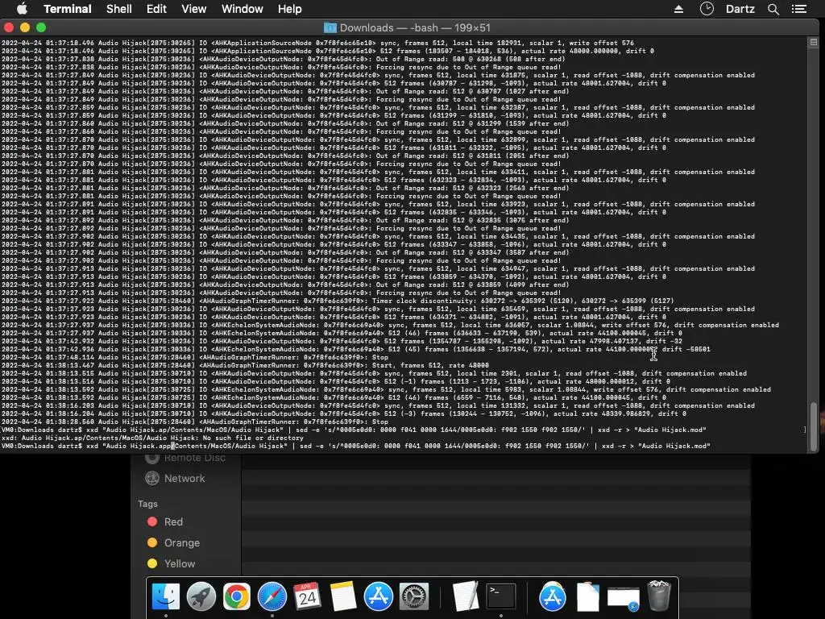Select Network in the Finder sidebar

tap(185, 479)
